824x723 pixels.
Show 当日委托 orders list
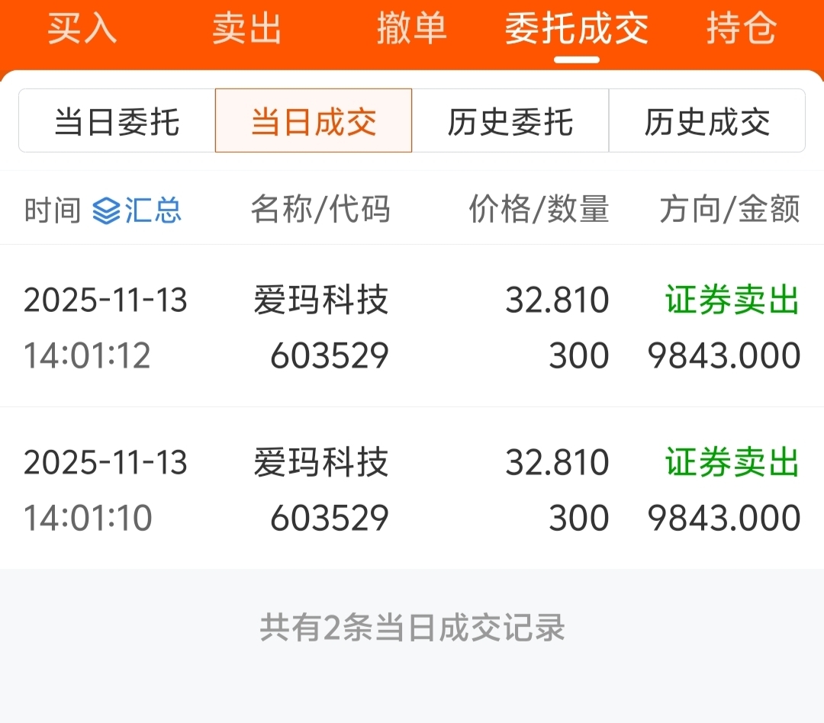coord(117,120)
